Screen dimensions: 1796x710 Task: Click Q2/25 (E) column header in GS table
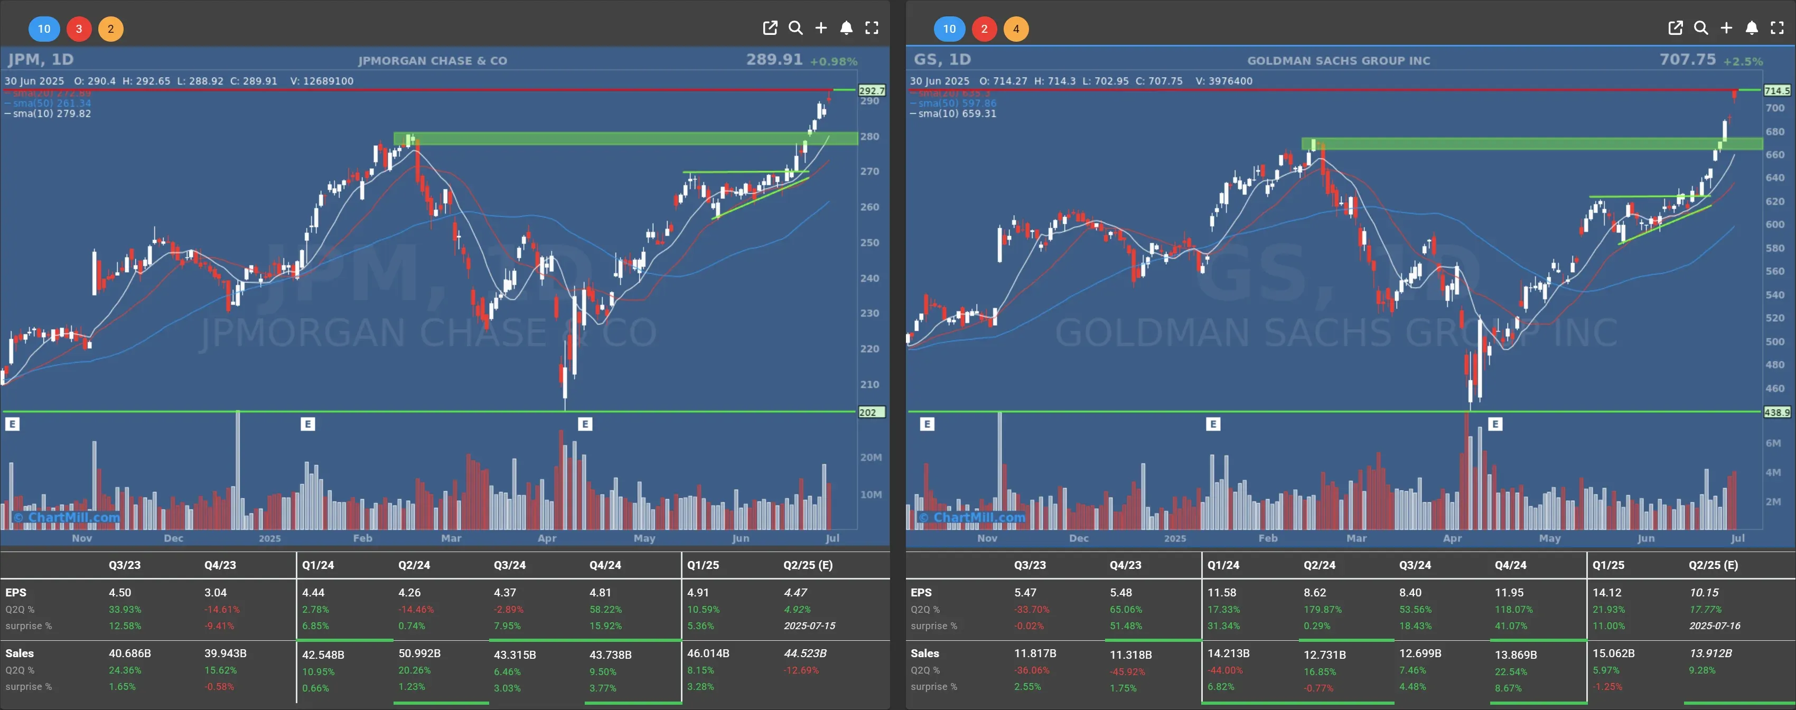point(1713,565)
